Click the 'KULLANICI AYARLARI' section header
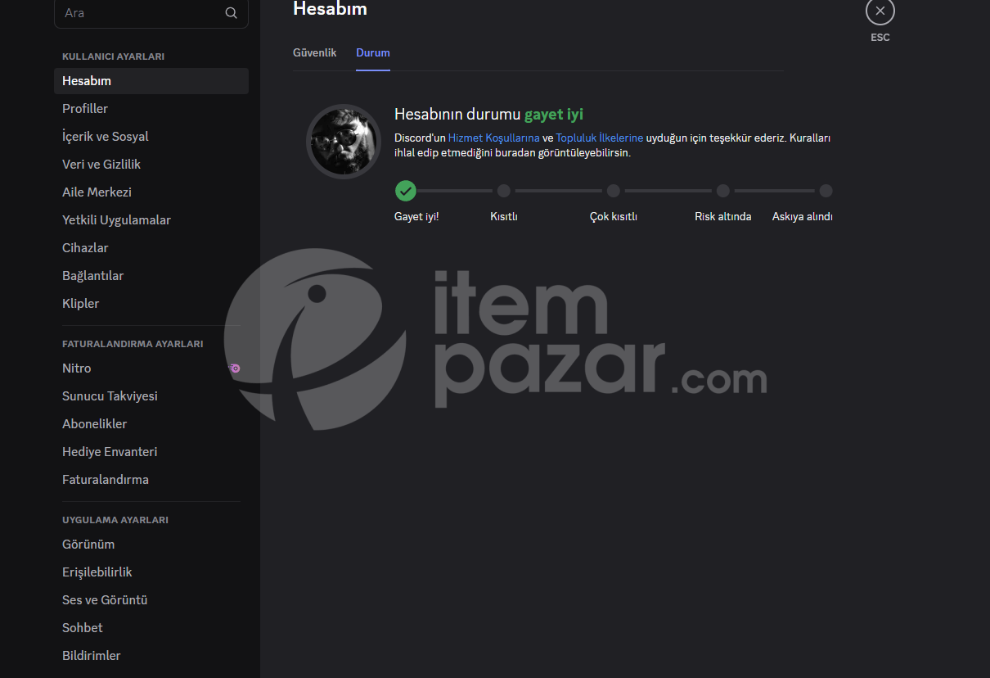990x678 pixels. pos(114,56)
